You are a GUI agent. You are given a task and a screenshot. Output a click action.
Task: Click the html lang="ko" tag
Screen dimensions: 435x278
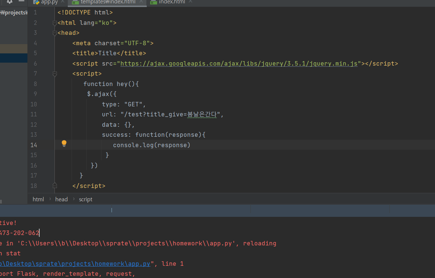point(87,23)
